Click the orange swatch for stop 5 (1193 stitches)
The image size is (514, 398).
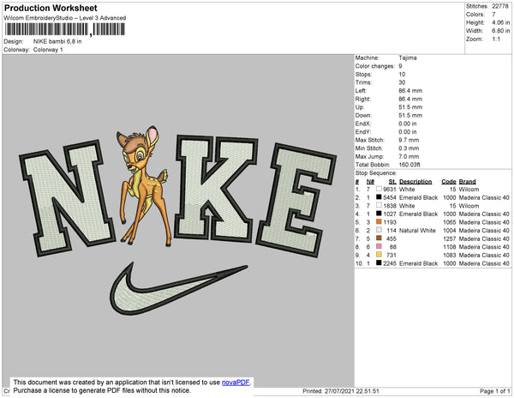tap(379, 222)
